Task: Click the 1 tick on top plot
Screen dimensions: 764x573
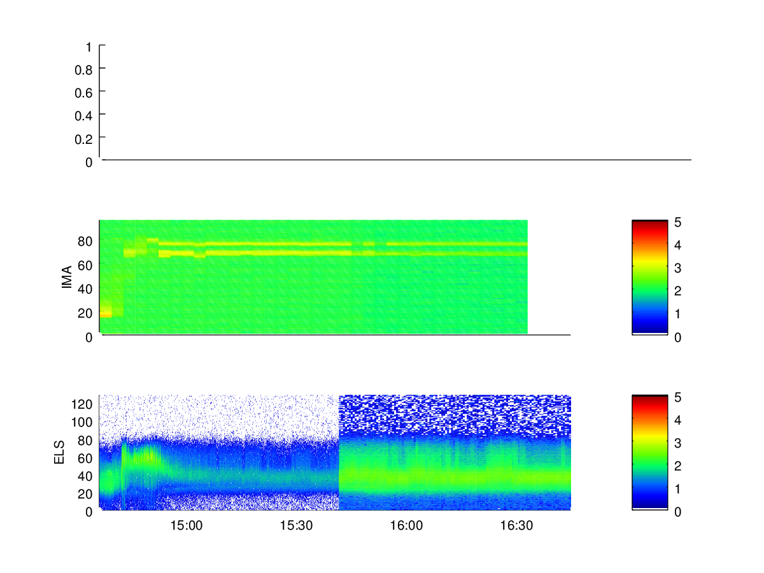Action: (89, 47)
